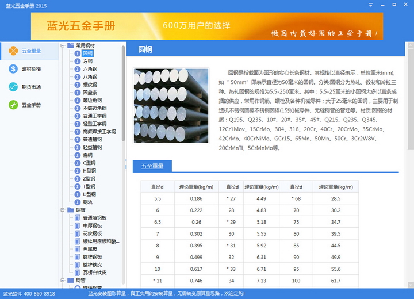This screenshot has width=414, height=299.
Task: Open 期货市场 in the left sidebar
Action: (31, 87)
